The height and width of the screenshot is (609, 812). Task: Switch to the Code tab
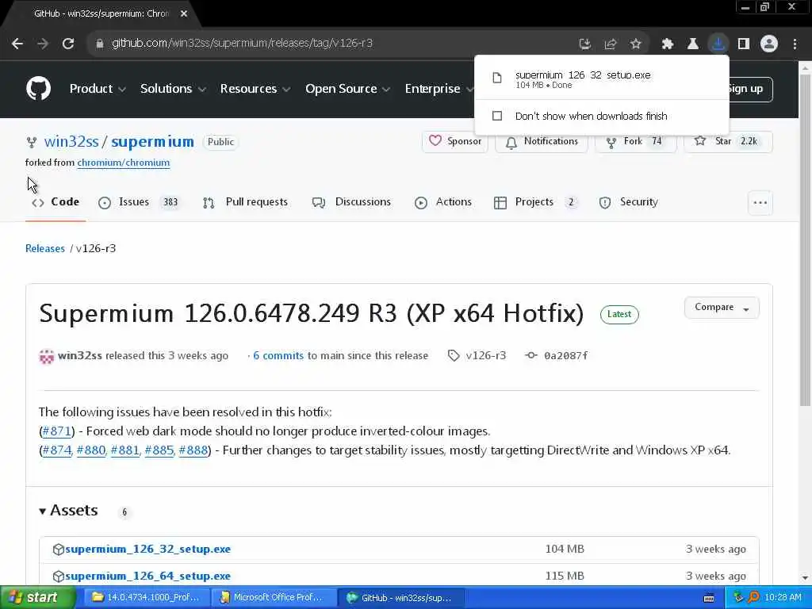[56, 202]
